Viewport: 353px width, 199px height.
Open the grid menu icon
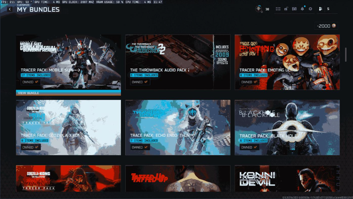point(278,9)
